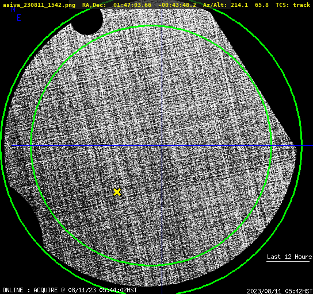Viewport: 313px width, 294px height.
Task: Click the blue N compass label
Action: point(13,9)
